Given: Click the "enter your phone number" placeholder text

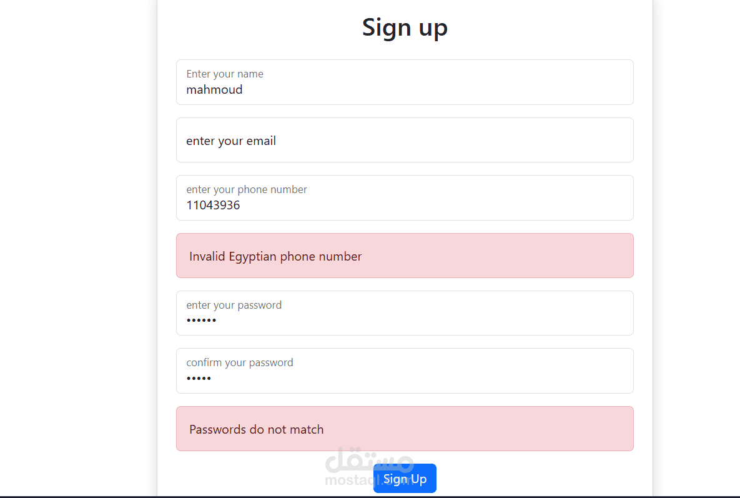Looking at the screenshot, I should point(246,189).
